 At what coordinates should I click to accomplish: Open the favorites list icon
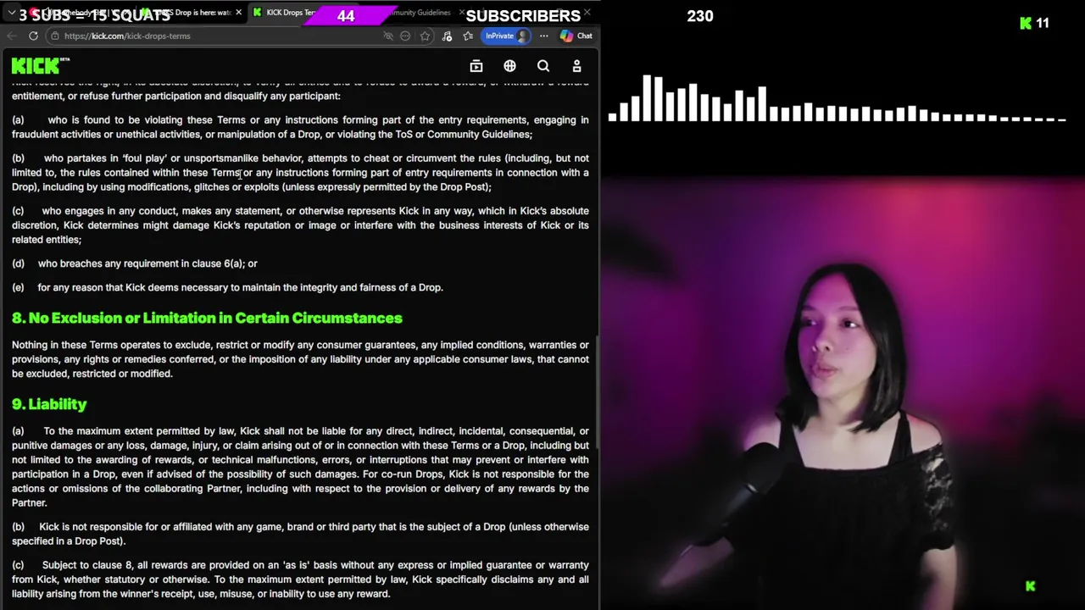pos(468,36)
